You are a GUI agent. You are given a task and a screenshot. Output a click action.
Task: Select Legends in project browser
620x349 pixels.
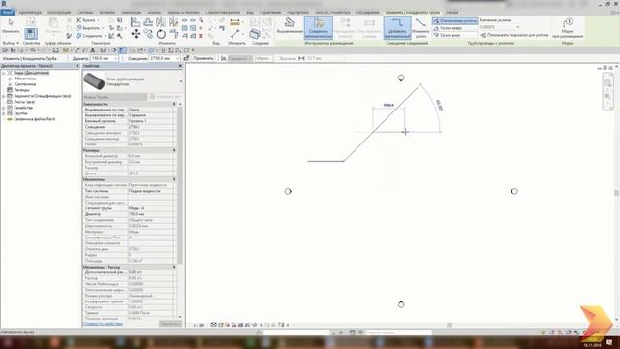[21, 90]
